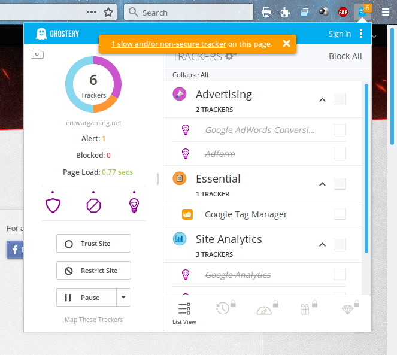Collapse the Site Analytics category chevron
Image resolution: width=397 pixels, height=355 pixels.
(x=322, y=245)
